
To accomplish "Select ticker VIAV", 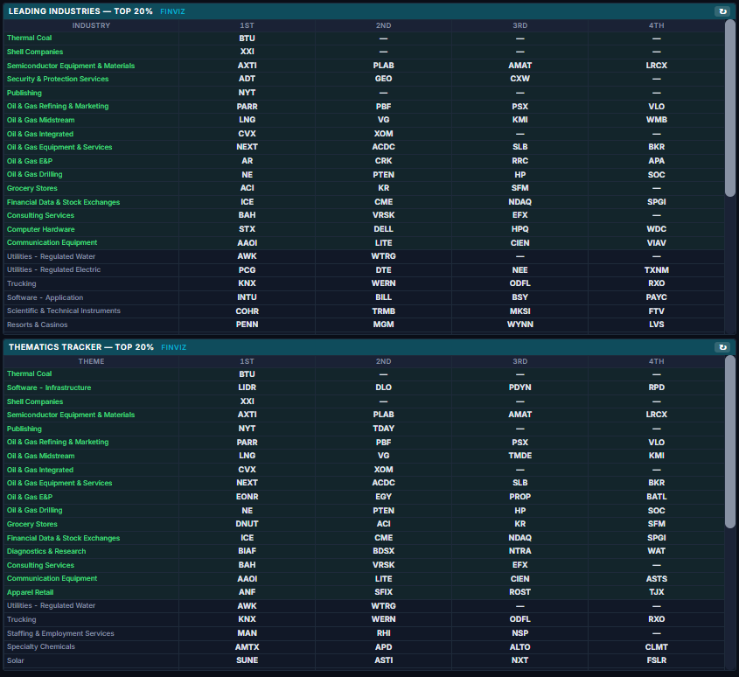I will click(657, 243).
